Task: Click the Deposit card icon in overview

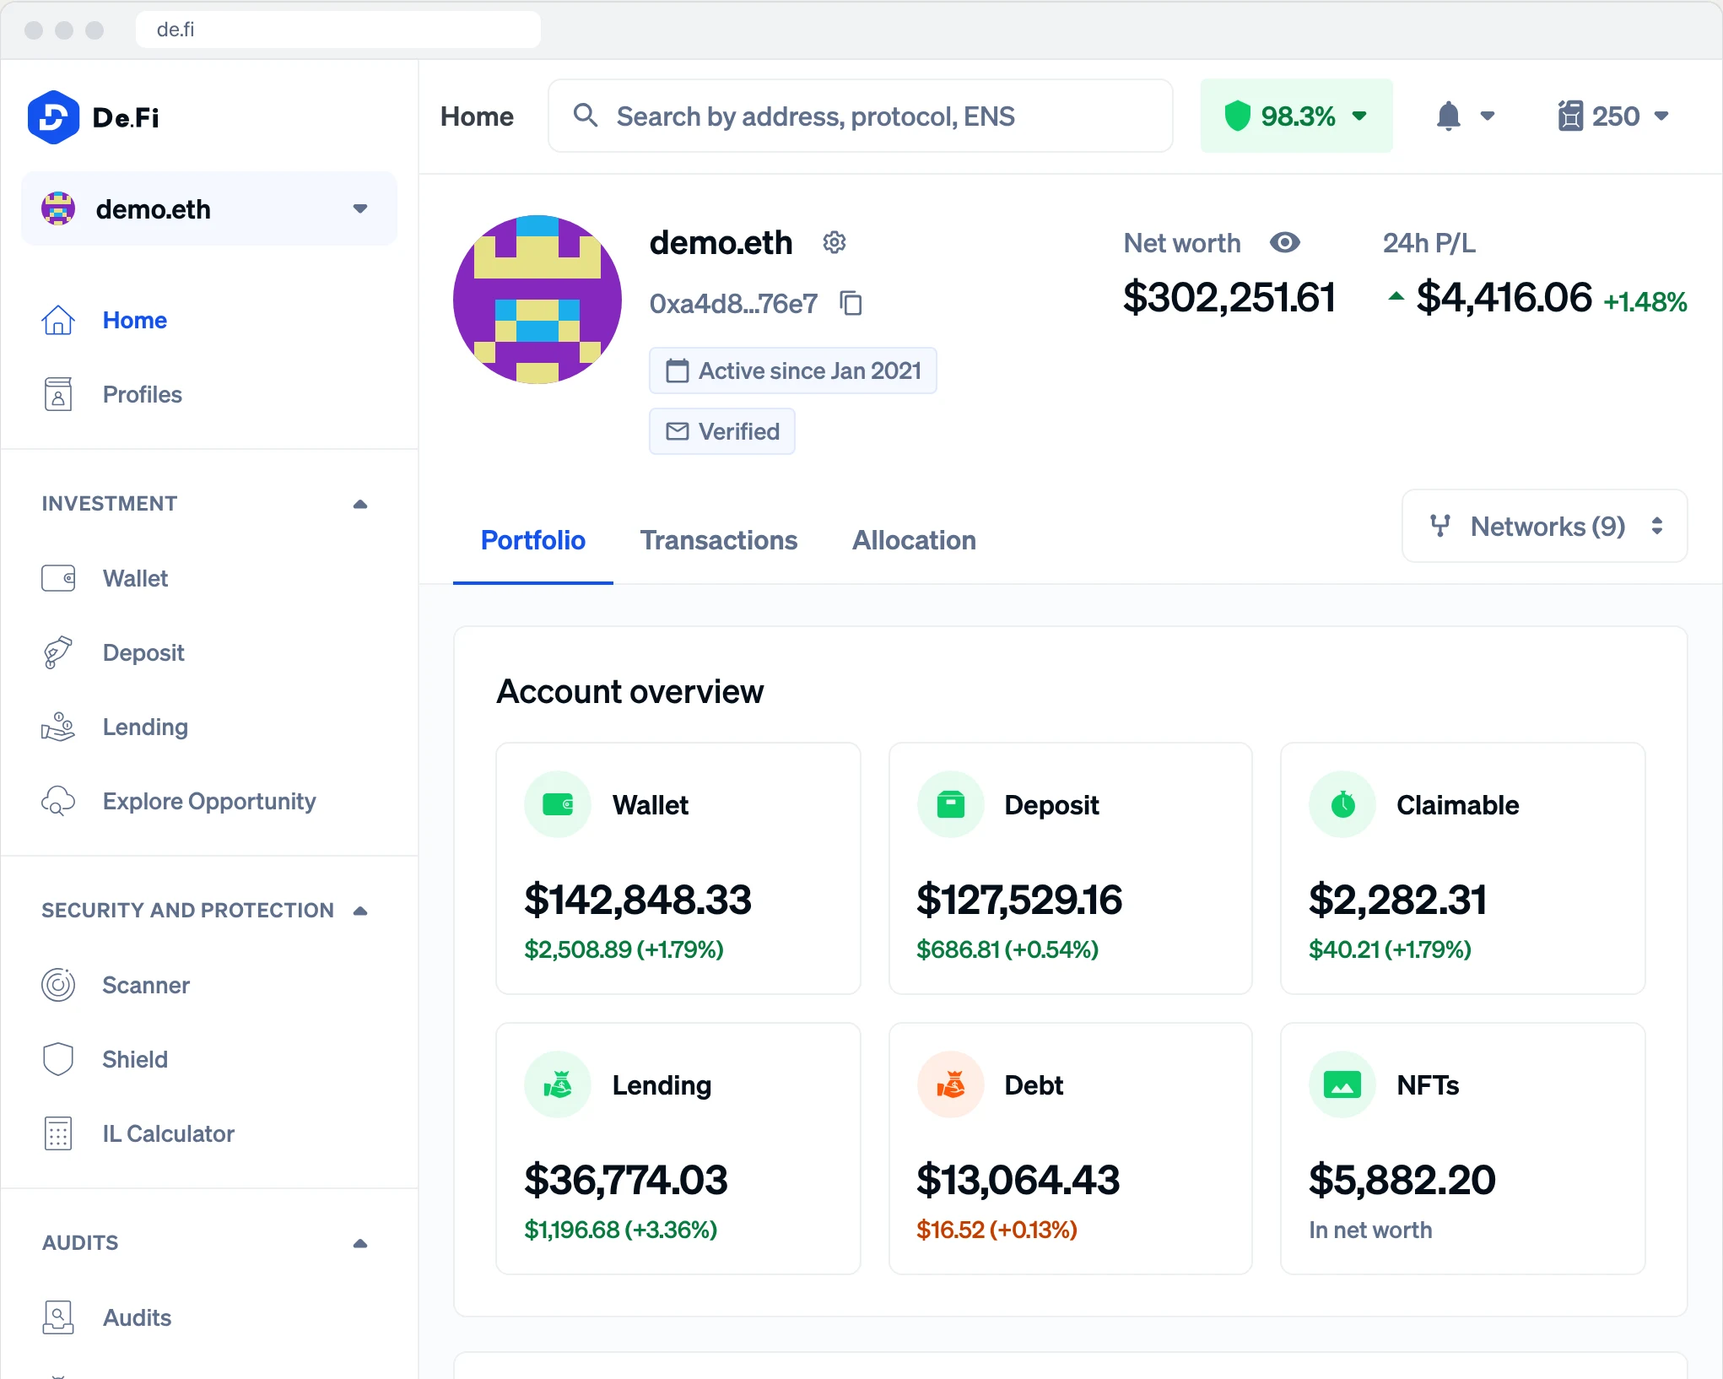Action: tap(950, 804)
